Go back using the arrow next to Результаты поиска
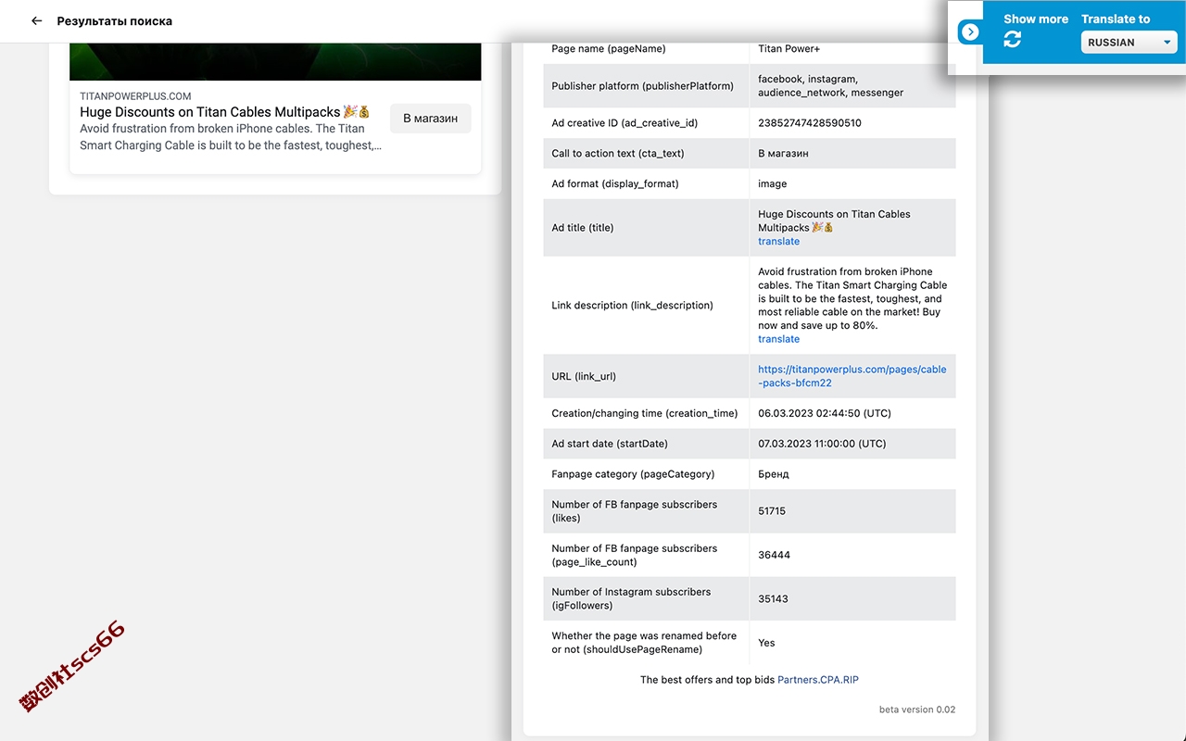Screen dimensions: 1186x741 pyautogui.click(x=36, y=20)
